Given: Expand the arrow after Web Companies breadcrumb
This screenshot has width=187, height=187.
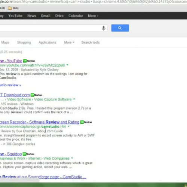Looking at the screenshot, I should pyautogui.click(x=72, y=158).
